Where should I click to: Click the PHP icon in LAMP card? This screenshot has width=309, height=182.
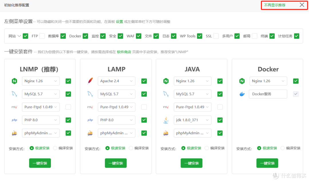pyautogui.click(x=90, y=120)
